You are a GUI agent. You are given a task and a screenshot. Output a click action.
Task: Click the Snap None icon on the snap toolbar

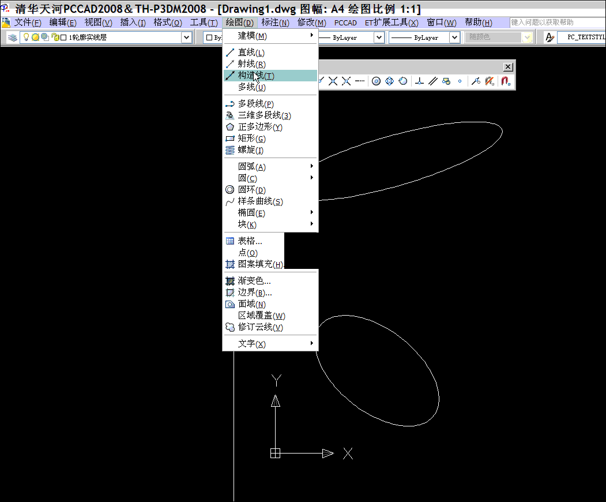[x=489, y=81]
